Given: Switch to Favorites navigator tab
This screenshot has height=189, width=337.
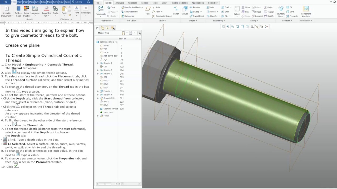Looking at the screenshot, I should pos(107,28).
